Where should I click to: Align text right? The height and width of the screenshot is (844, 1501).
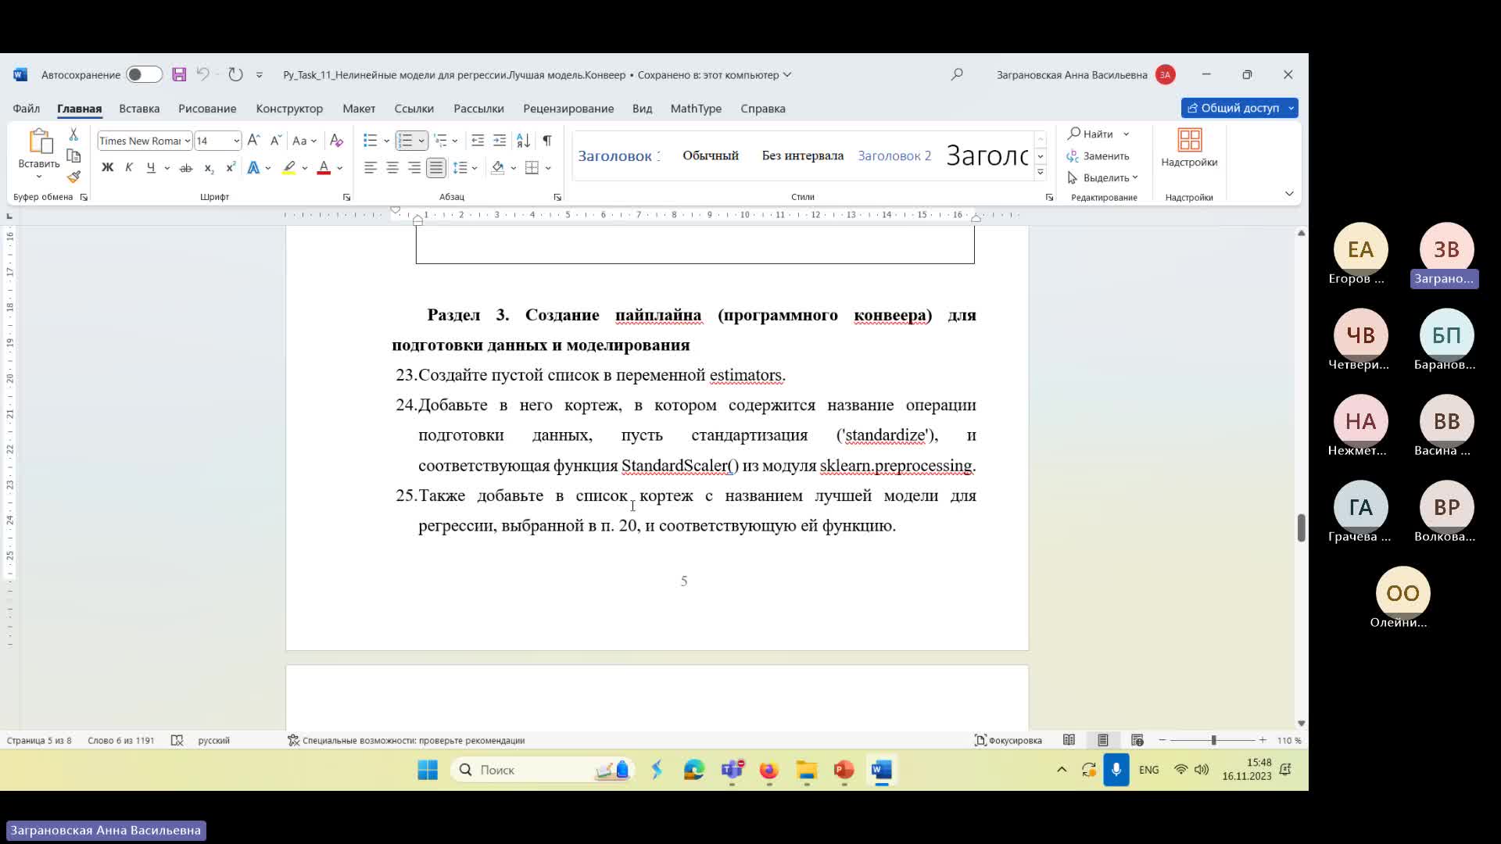click(x=414, y=167)
